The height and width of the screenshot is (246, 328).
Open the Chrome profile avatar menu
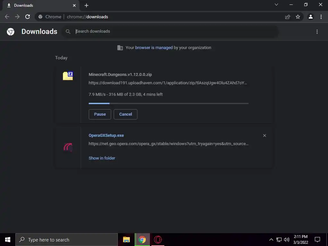[311, 17]
